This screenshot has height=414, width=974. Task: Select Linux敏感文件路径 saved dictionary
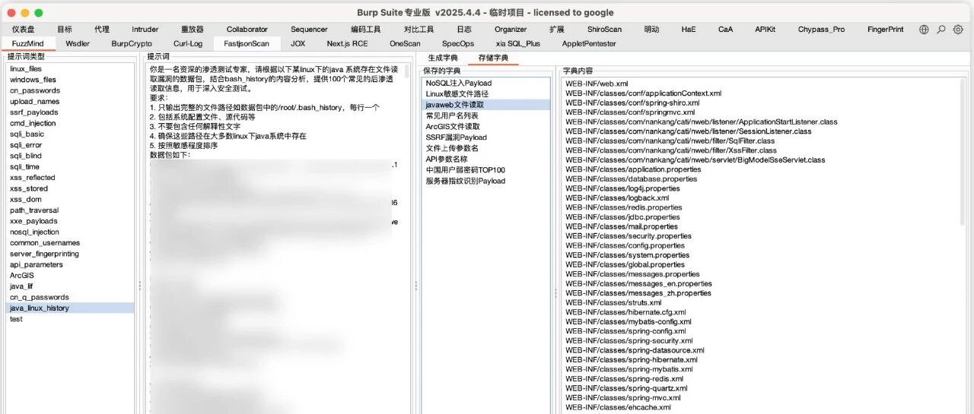pos(485,93)
